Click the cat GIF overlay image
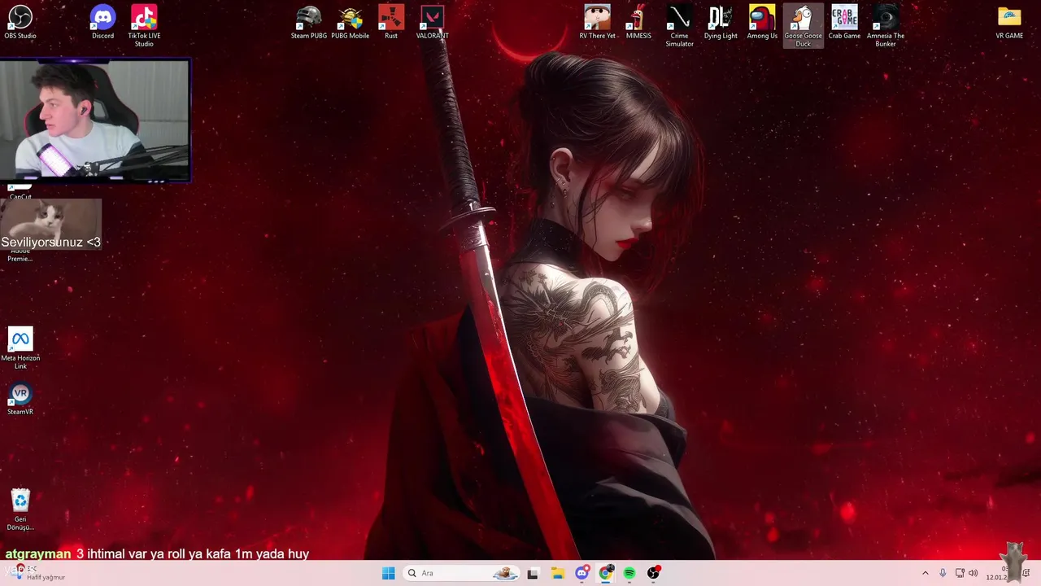 (50, 224)
